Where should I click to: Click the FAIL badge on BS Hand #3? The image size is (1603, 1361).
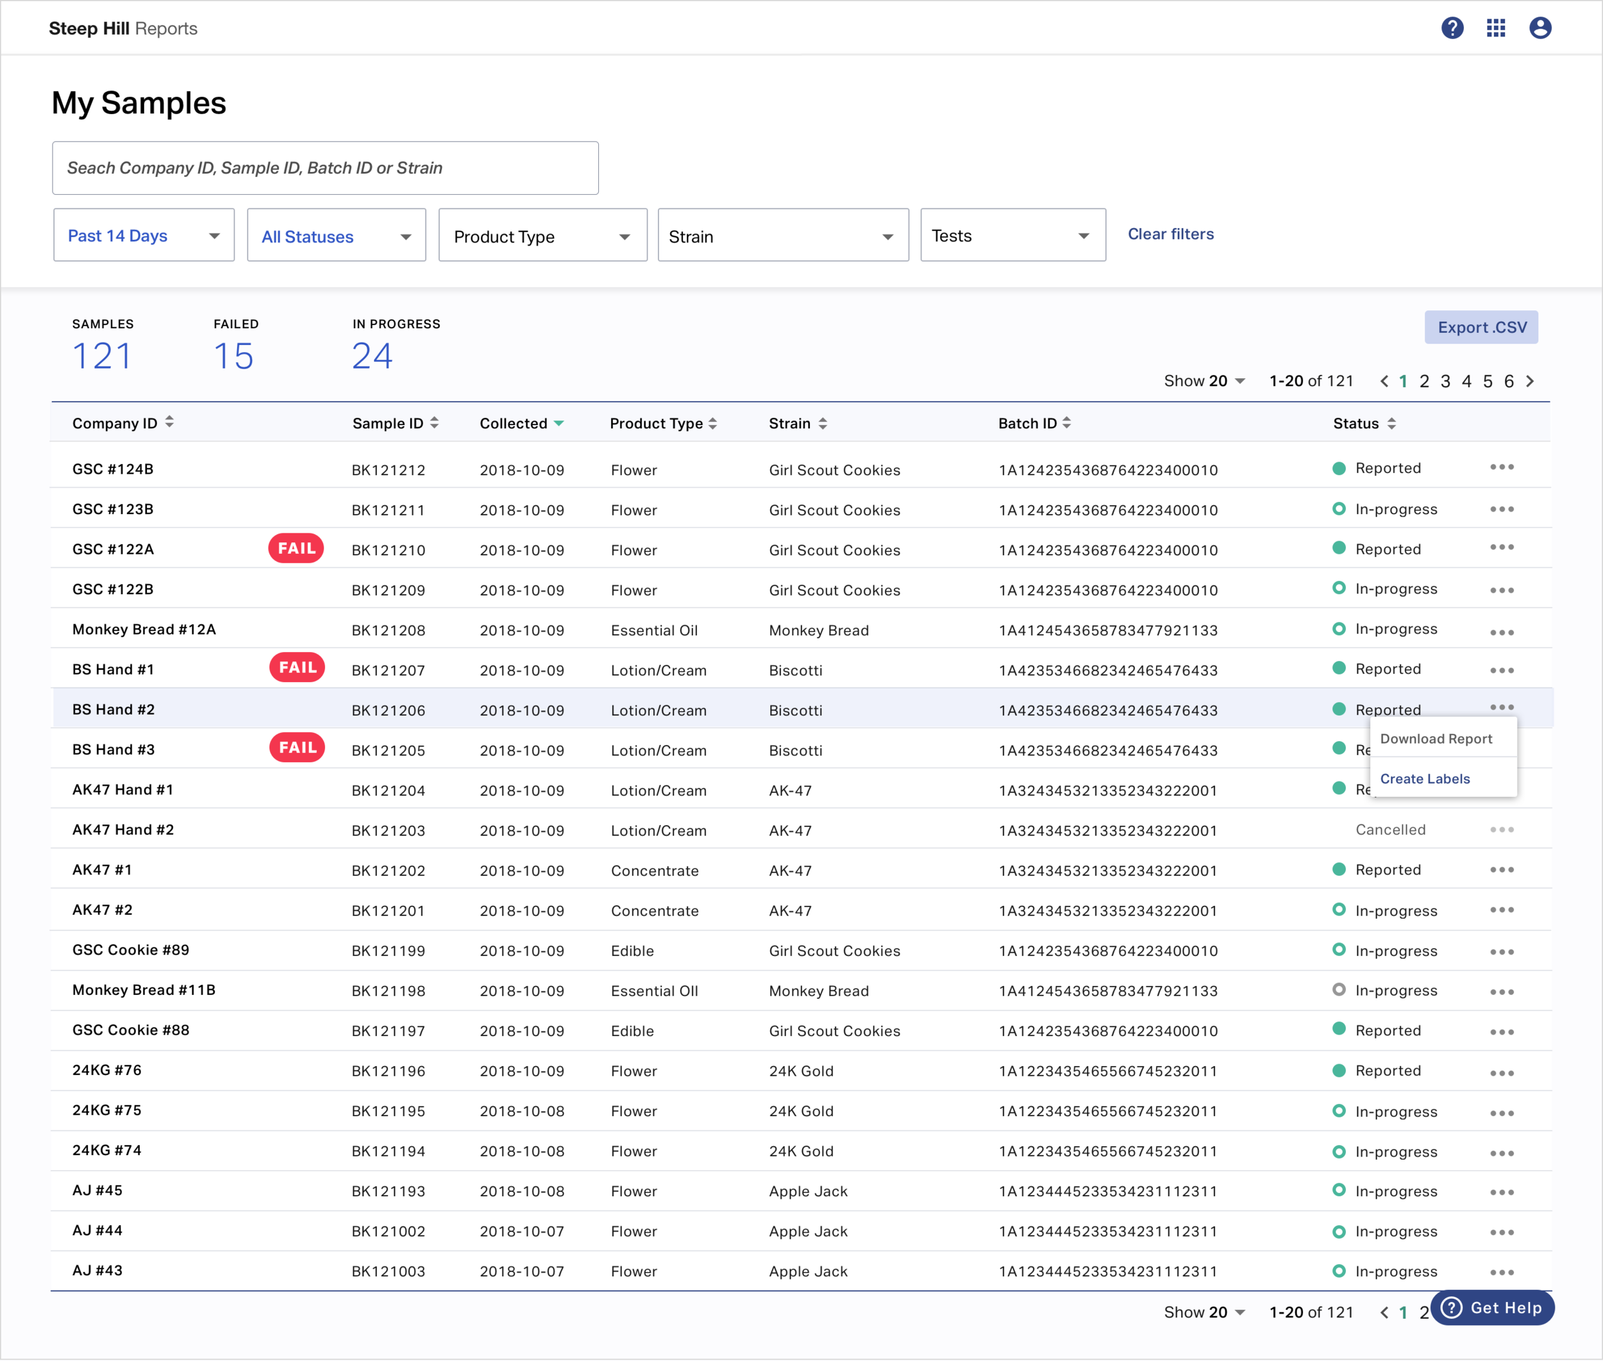coord(297,747)
